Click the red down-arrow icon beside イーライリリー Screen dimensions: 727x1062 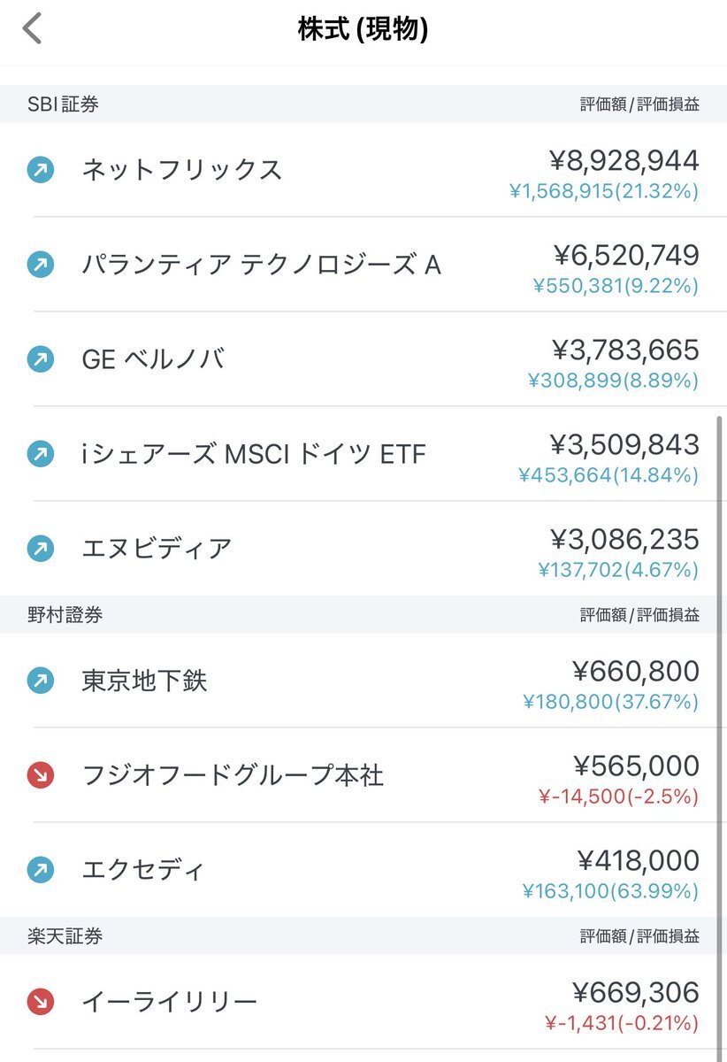click(x=41, y=1002)
